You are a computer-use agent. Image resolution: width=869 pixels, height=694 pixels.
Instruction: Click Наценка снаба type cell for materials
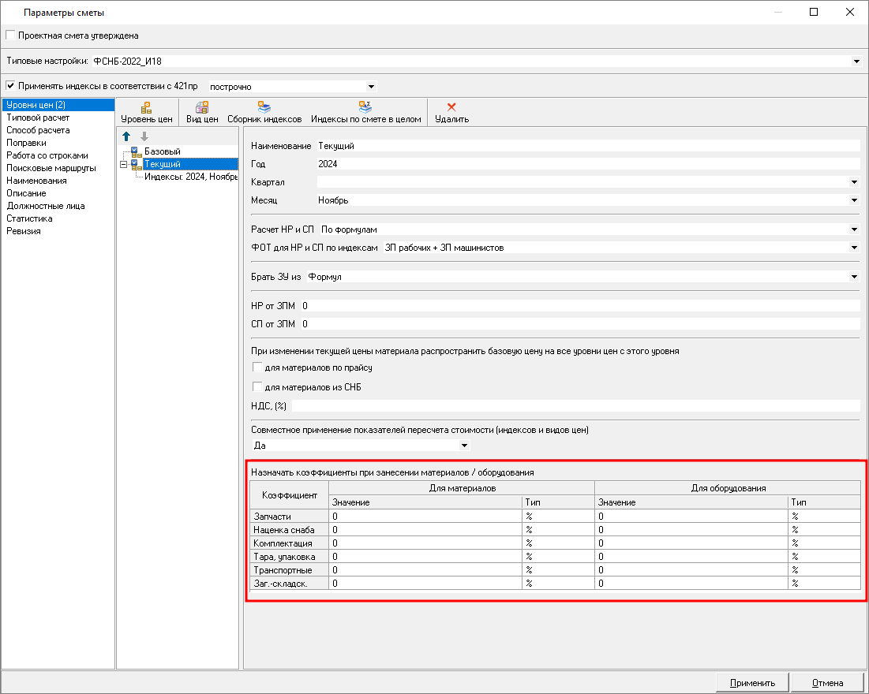(558, 529)
